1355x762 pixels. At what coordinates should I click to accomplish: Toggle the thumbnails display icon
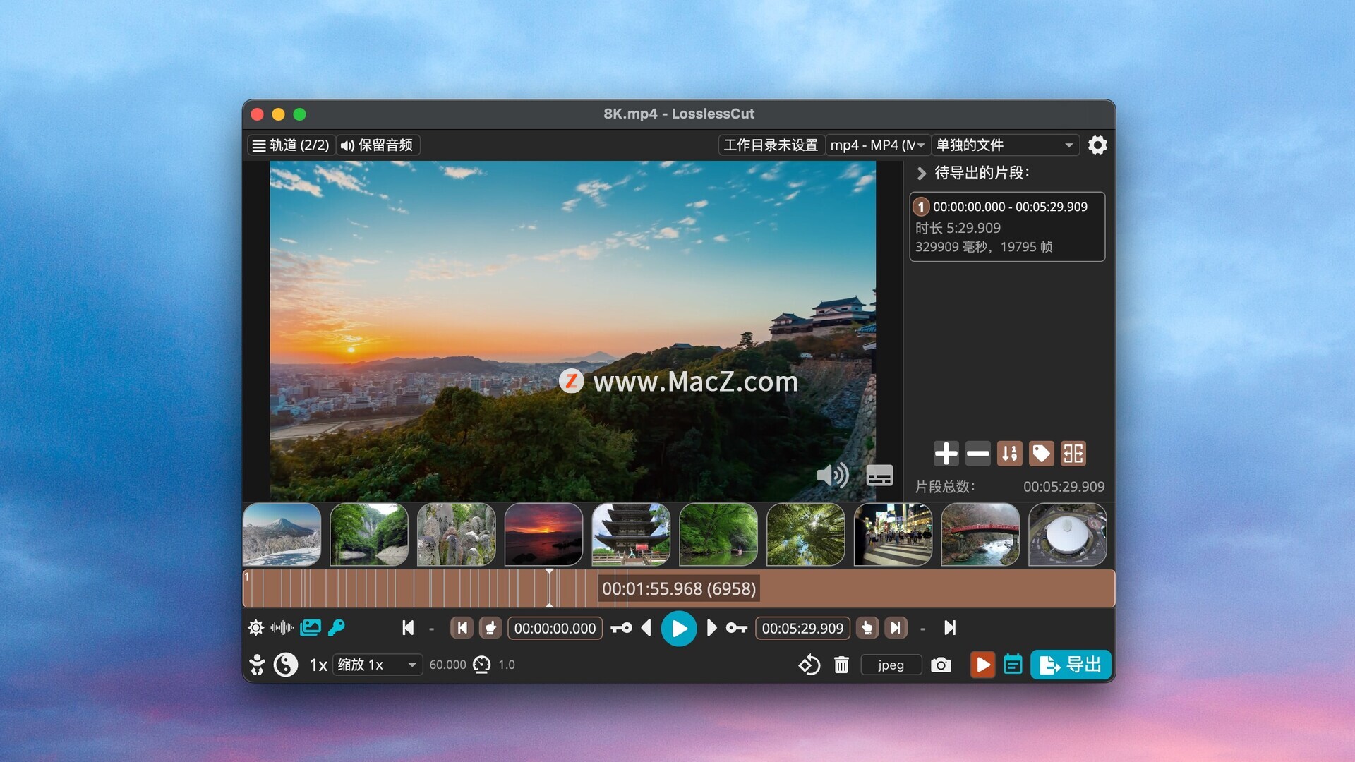coord(310,627)
